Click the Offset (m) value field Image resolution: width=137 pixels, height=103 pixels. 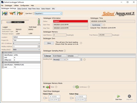pyautogui.click(x=27, y=60)
